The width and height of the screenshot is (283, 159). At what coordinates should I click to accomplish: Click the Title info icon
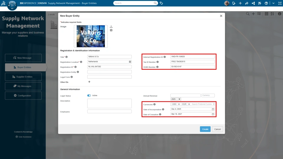[66, 57]
